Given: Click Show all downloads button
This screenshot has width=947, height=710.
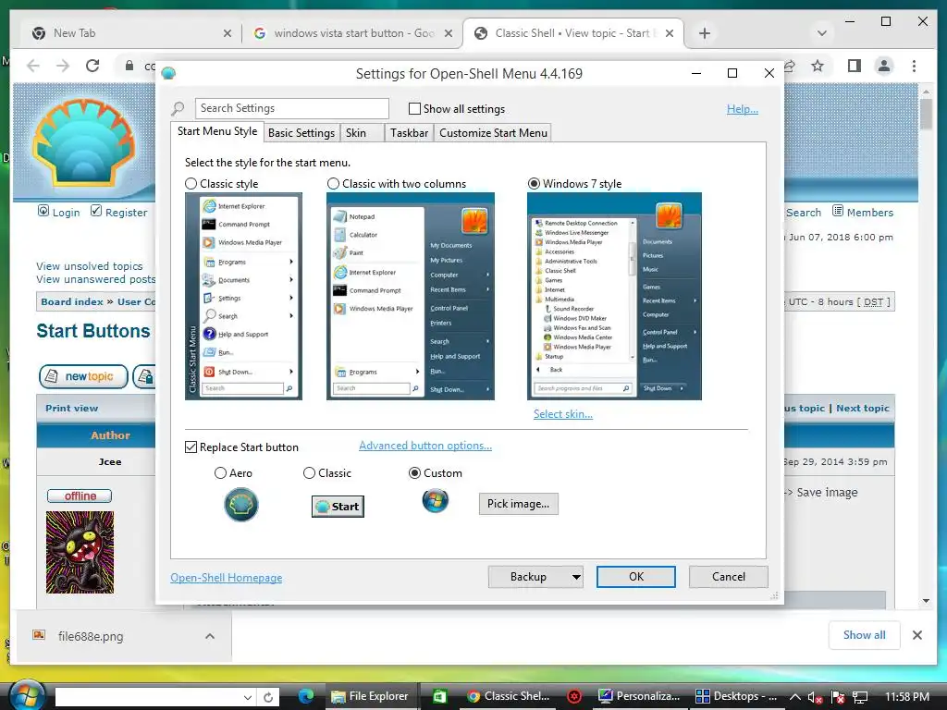Looking at the screenshot, I should pyautogui.click(x=865, y=635).
